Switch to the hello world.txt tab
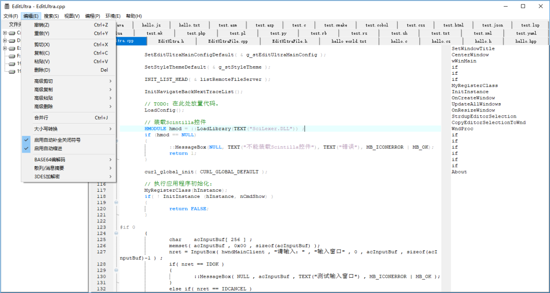 (349, 41)
